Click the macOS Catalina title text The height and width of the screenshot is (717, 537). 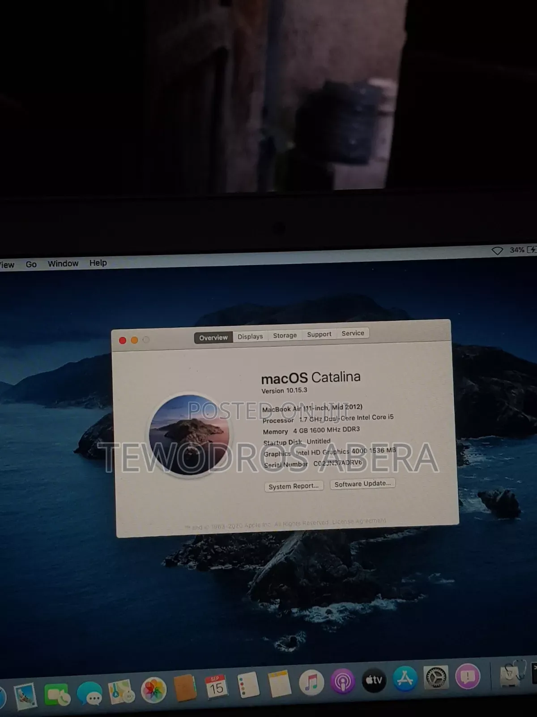(311, 378)
